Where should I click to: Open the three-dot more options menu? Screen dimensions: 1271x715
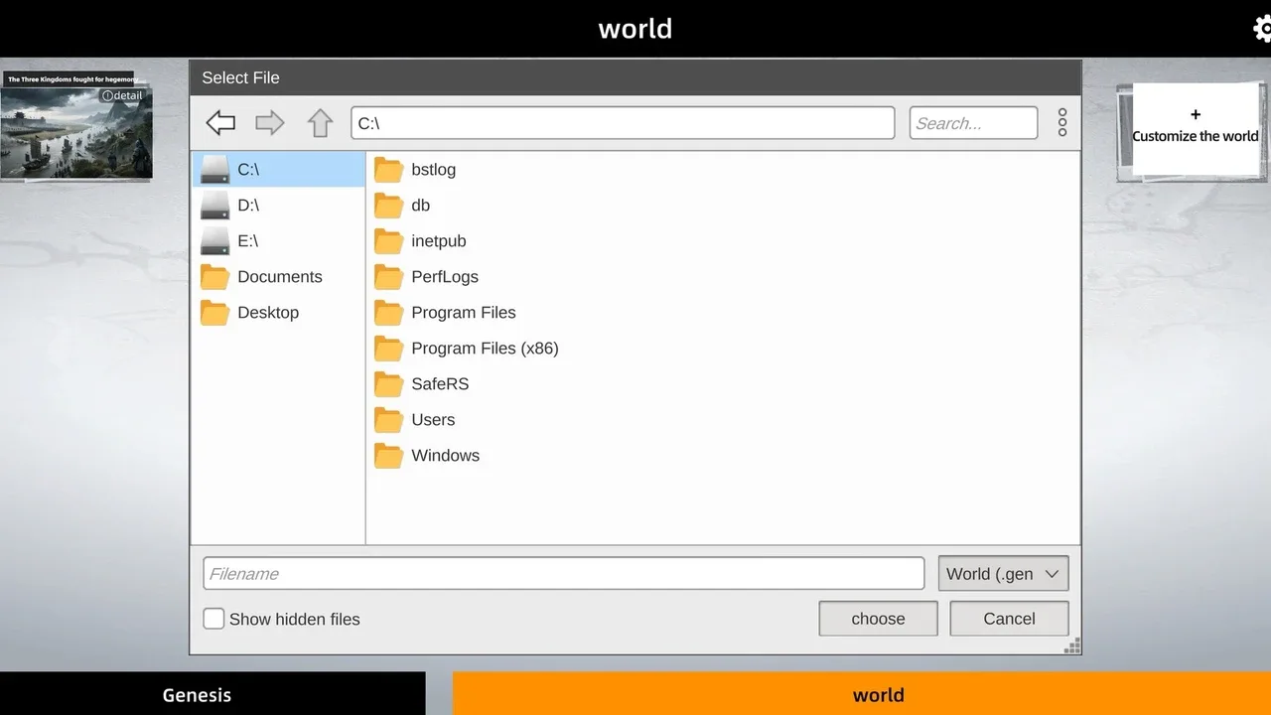pyautogui.click(x=1061, y=123)
